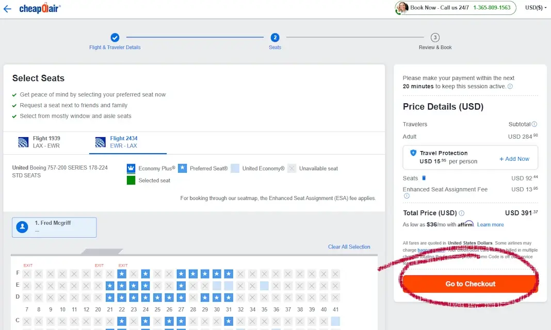Image resolution: width=551 pixels, height=330 pixels.
Task: Call the 1-365-809-1563 booking number
Action: point(492,8)
